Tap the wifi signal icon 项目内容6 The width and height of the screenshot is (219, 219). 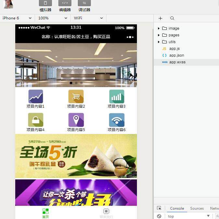[x=116, y=120]
